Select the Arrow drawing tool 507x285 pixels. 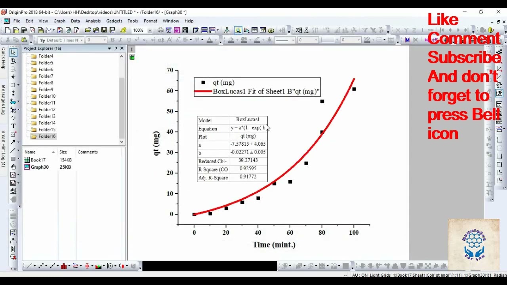[x=13, y=142]
